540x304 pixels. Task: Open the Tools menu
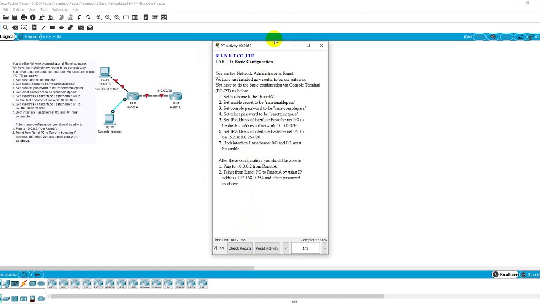click(44, 10)
